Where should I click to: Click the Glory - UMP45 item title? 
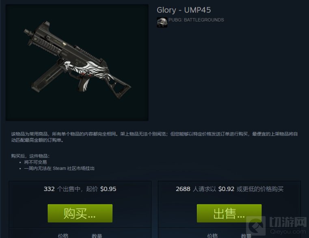tap(184, 10)
